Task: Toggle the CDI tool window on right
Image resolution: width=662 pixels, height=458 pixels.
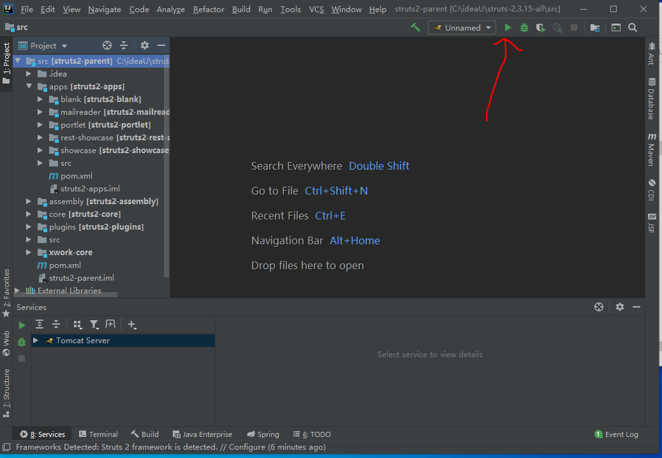Action: [x=651, y=189]
